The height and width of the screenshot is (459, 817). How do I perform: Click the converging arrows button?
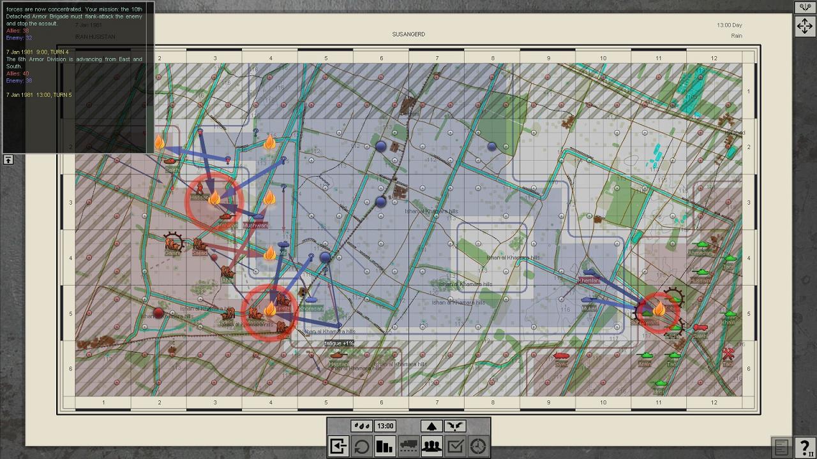(x=455, y=426)
